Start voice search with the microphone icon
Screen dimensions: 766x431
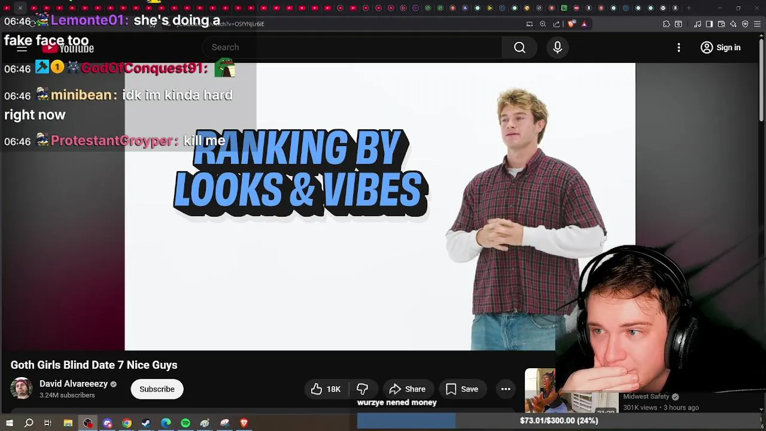557,47
